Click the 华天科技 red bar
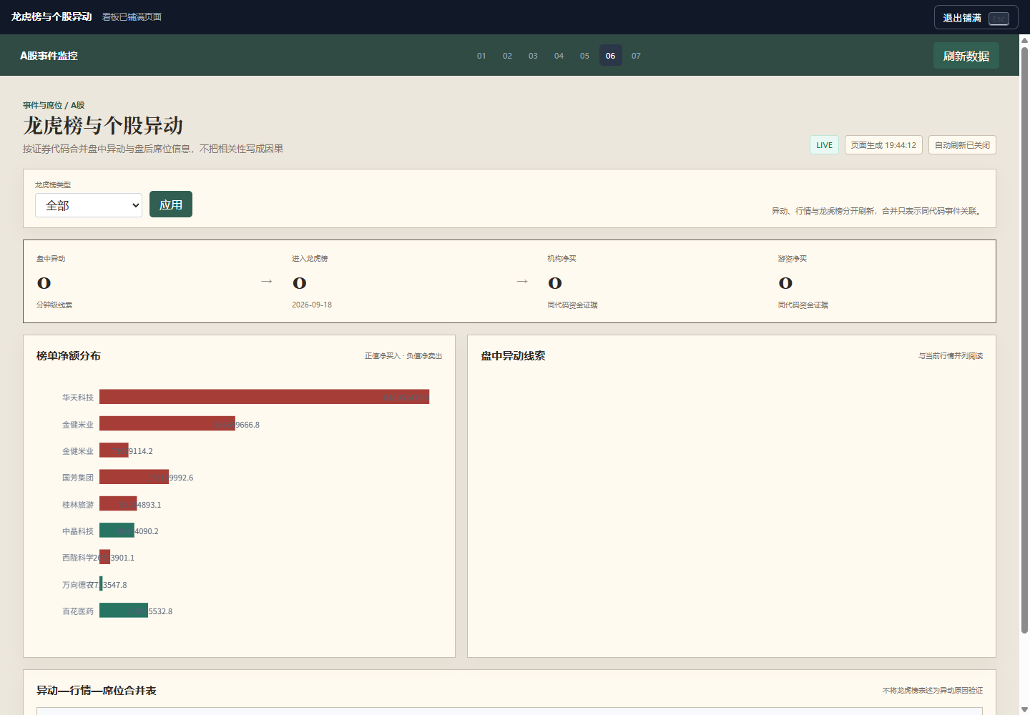 (x=264, y=397)
